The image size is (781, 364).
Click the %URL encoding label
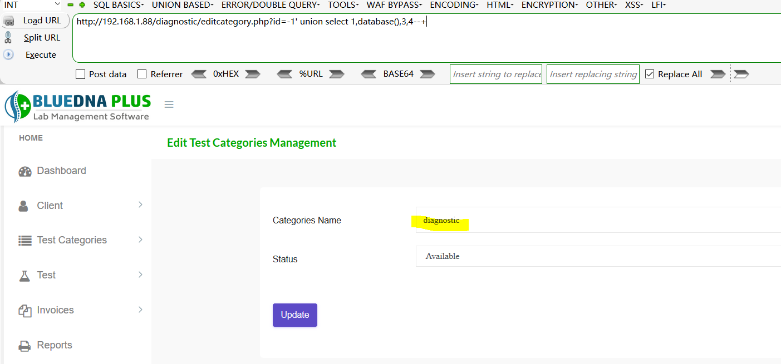pyautogui.click(x=311, y=74)
